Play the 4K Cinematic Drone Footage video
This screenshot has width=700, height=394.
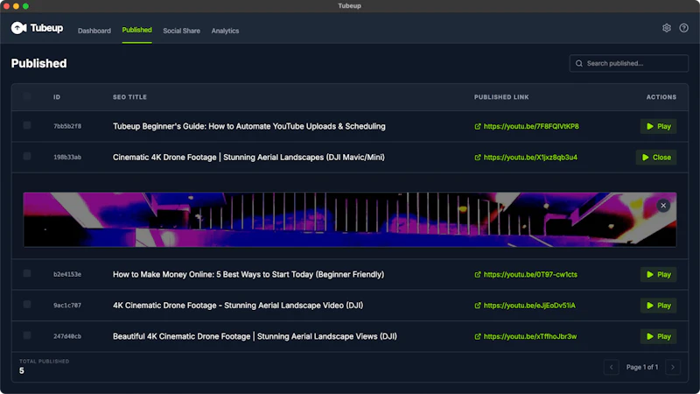click(x=659, y=306)
